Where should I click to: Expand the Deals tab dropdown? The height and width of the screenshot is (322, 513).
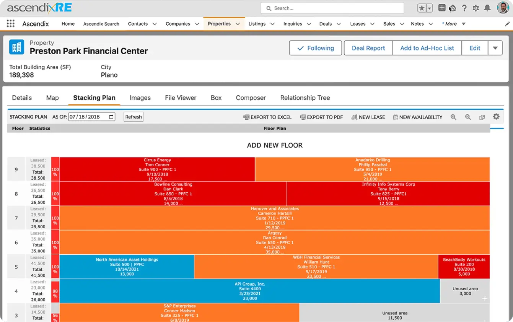pos(339,24)
